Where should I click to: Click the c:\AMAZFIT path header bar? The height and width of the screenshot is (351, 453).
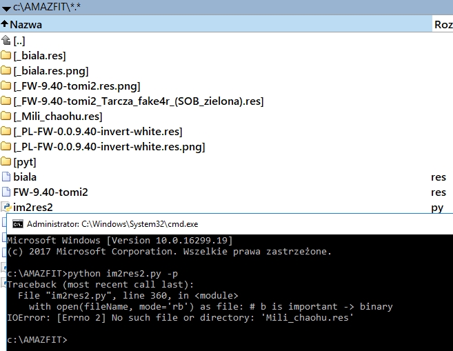[x=207, y=6]
